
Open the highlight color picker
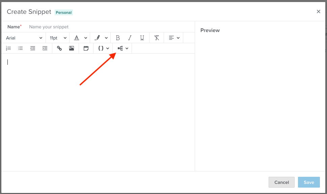[x=101, y=38]
